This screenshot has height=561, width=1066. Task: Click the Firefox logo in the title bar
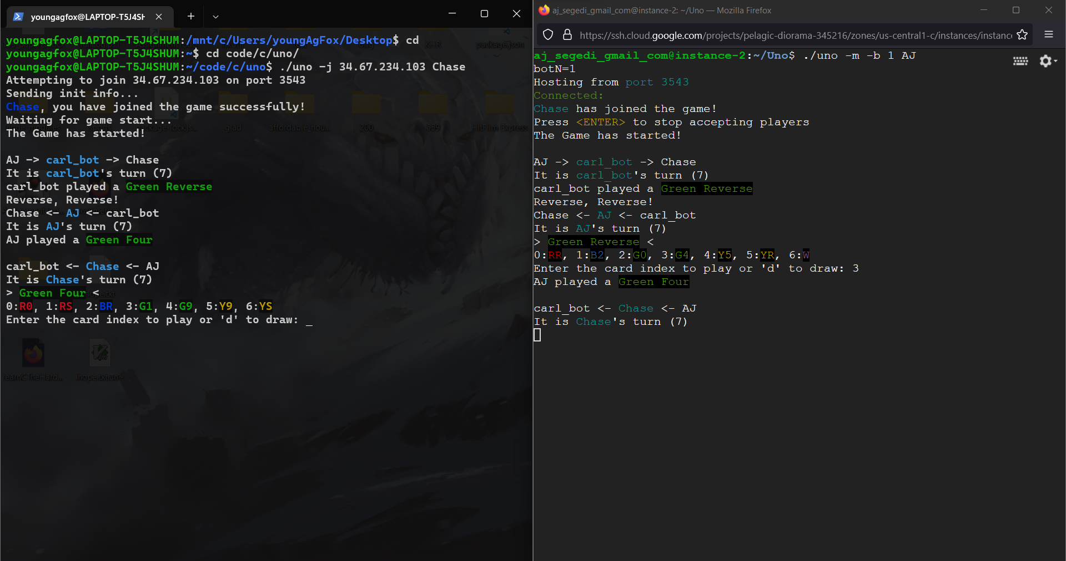544,10
